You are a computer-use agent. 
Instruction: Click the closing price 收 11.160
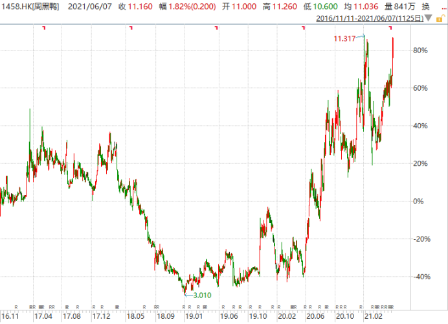coord(135,6)
